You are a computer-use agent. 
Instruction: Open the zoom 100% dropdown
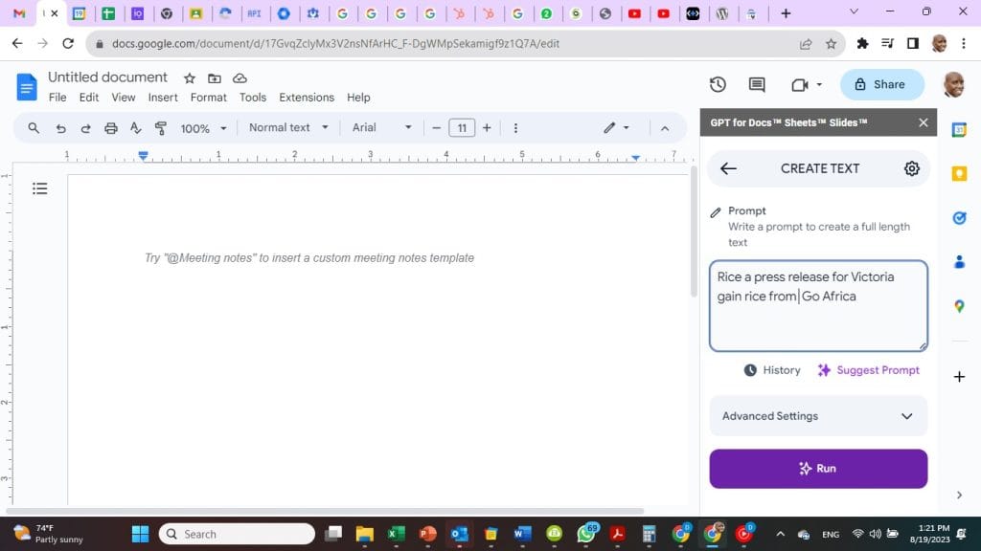point(204,128)
